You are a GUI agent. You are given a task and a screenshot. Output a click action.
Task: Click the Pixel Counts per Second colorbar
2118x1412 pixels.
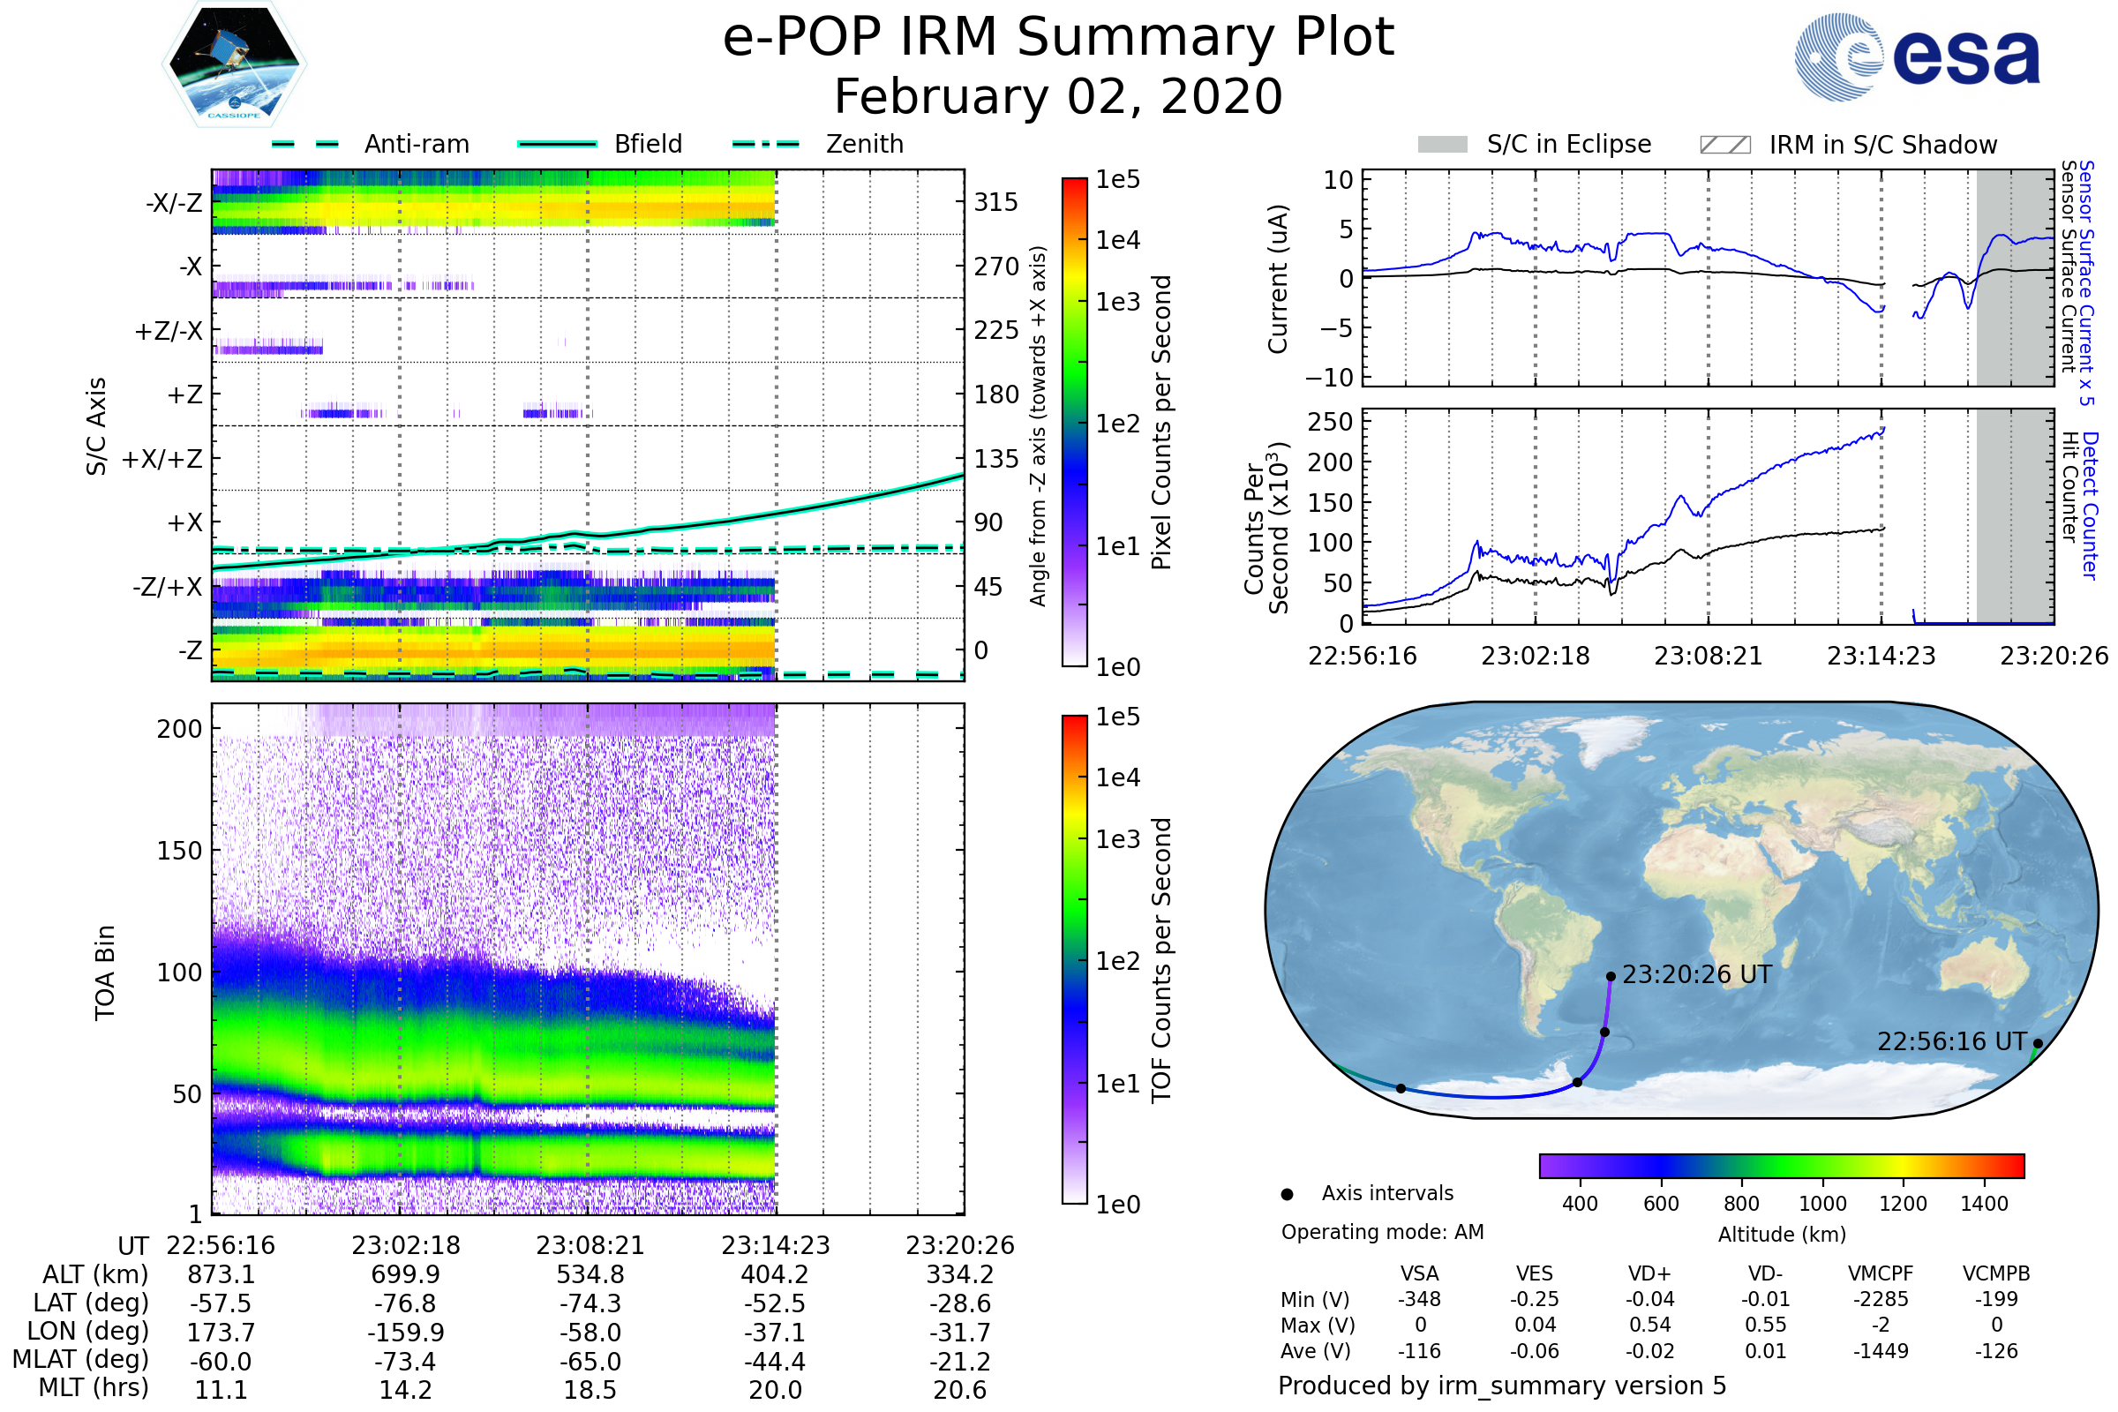point(1074,423)
